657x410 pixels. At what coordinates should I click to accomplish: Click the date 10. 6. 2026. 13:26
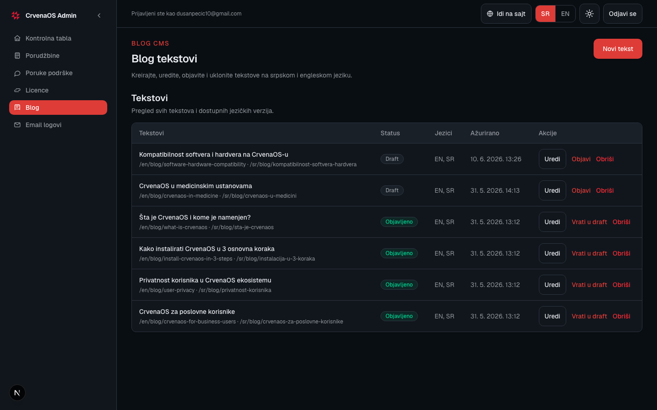tap(495, 159)
